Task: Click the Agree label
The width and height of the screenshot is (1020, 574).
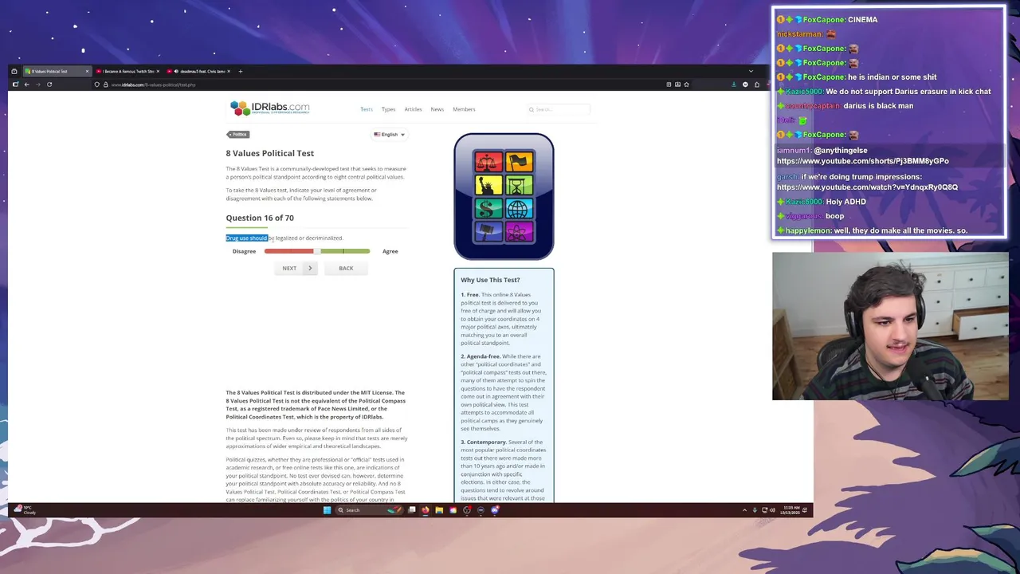Action: pos(390,251)
